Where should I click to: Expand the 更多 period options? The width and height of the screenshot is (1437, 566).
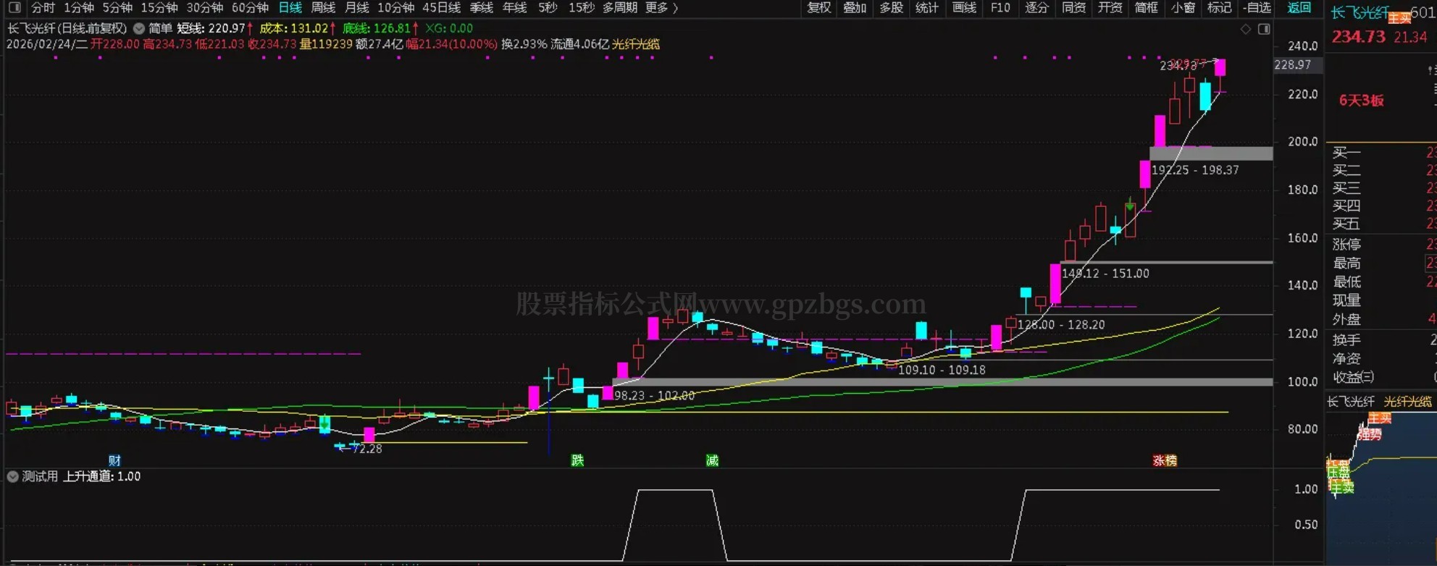tap(661, 8)
